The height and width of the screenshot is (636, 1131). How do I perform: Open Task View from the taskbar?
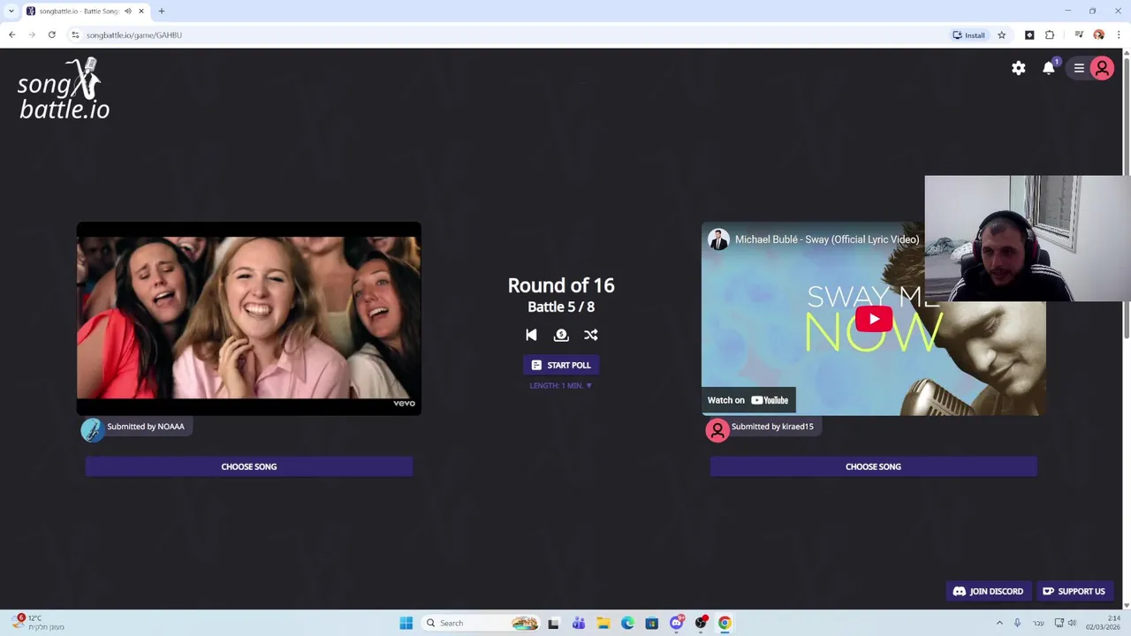tap(553, 623)
